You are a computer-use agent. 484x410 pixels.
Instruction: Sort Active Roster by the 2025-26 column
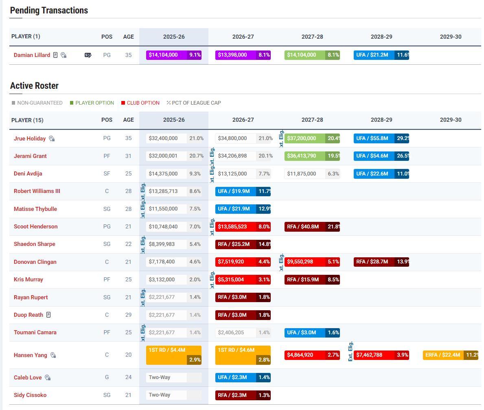tap(174, 120)
